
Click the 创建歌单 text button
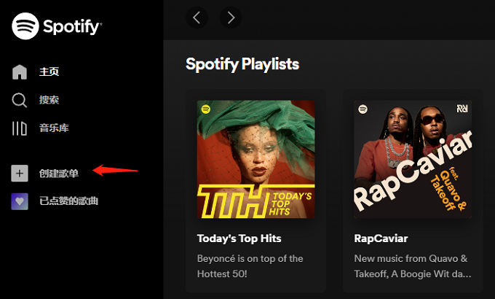pos(59,173)
